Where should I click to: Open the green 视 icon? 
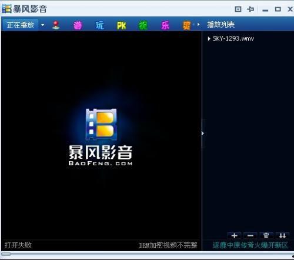[x=143, y=25]
